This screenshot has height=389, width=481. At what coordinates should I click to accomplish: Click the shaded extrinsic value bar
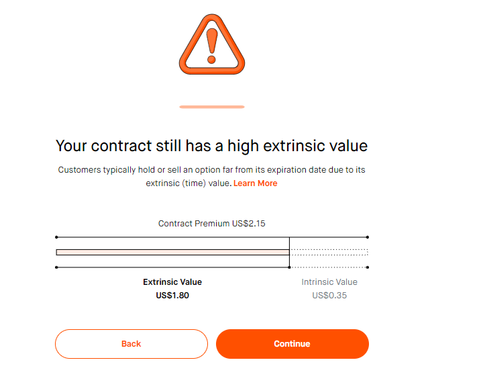(x=172, y=252)
